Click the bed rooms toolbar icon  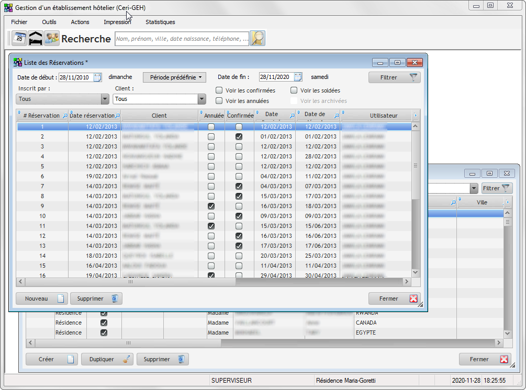point(36,38)
